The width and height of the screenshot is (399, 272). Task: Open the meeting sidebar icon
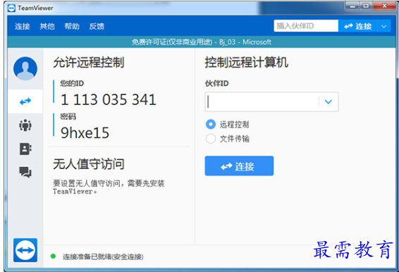25,125
